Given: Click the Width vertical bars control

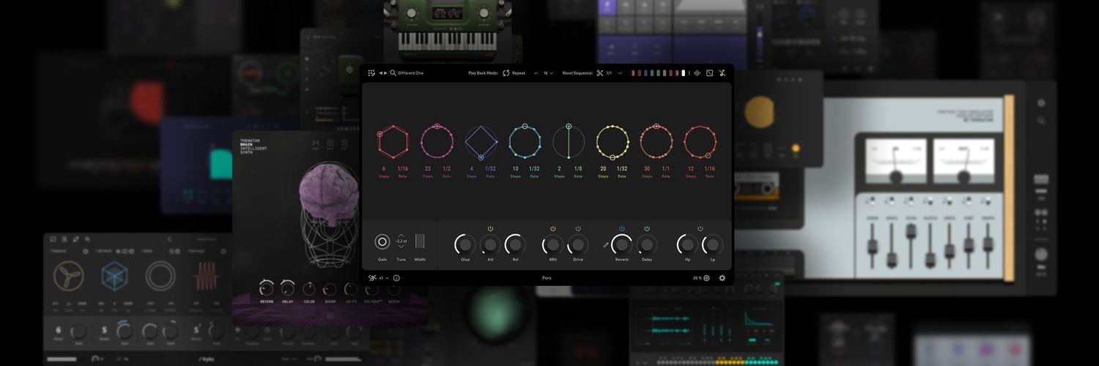Looking at the screenshot, I should tap(420, 242).
